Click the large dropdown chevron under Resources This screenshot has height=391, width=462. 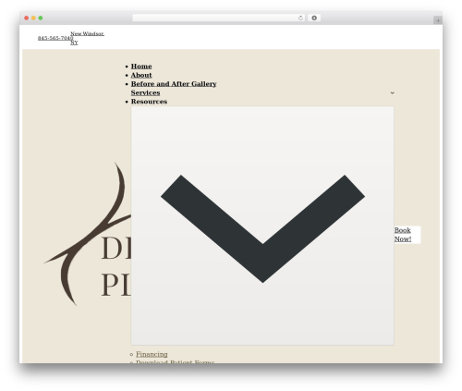(262, 226)
